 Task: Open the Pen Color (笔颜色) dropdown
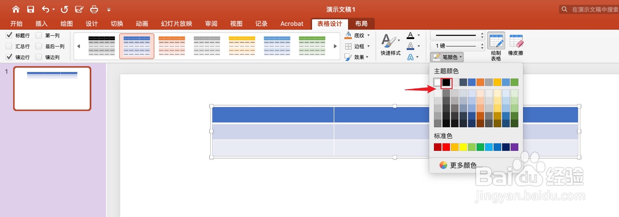click(x=447, y=57)
